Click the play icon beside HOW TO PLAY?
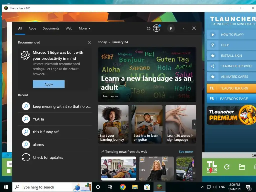256x192 pixels. [212, 34]
